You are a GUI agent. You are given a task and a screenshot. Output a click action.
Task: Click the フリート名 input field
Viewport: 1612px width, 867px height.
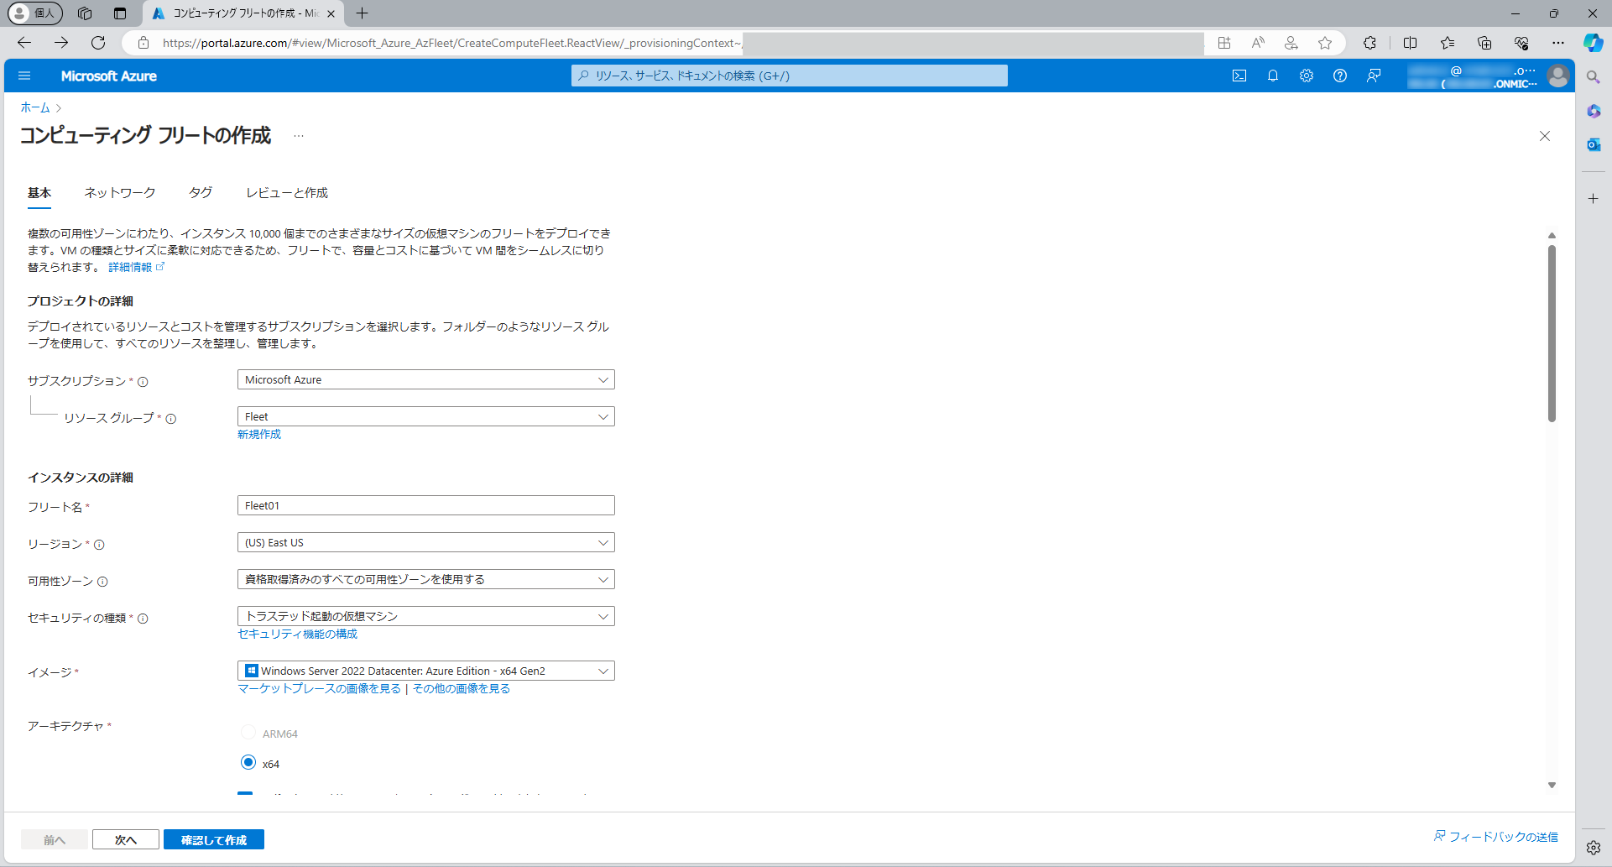click(x=426, y=505)
